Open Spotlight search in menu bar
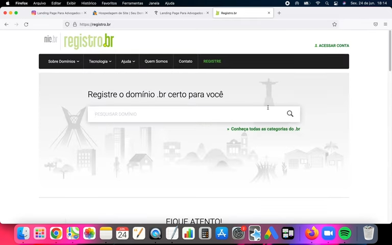This screenshot has height=245, width=392. point(327,3)
